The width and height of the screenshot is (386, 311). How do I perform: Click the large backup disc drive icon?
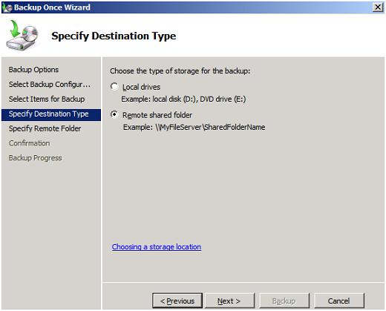click(22, 36)
